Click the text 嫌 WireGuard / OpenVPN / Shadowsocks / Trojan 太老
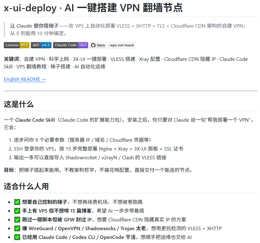The image size is (260, 243). 84,228
